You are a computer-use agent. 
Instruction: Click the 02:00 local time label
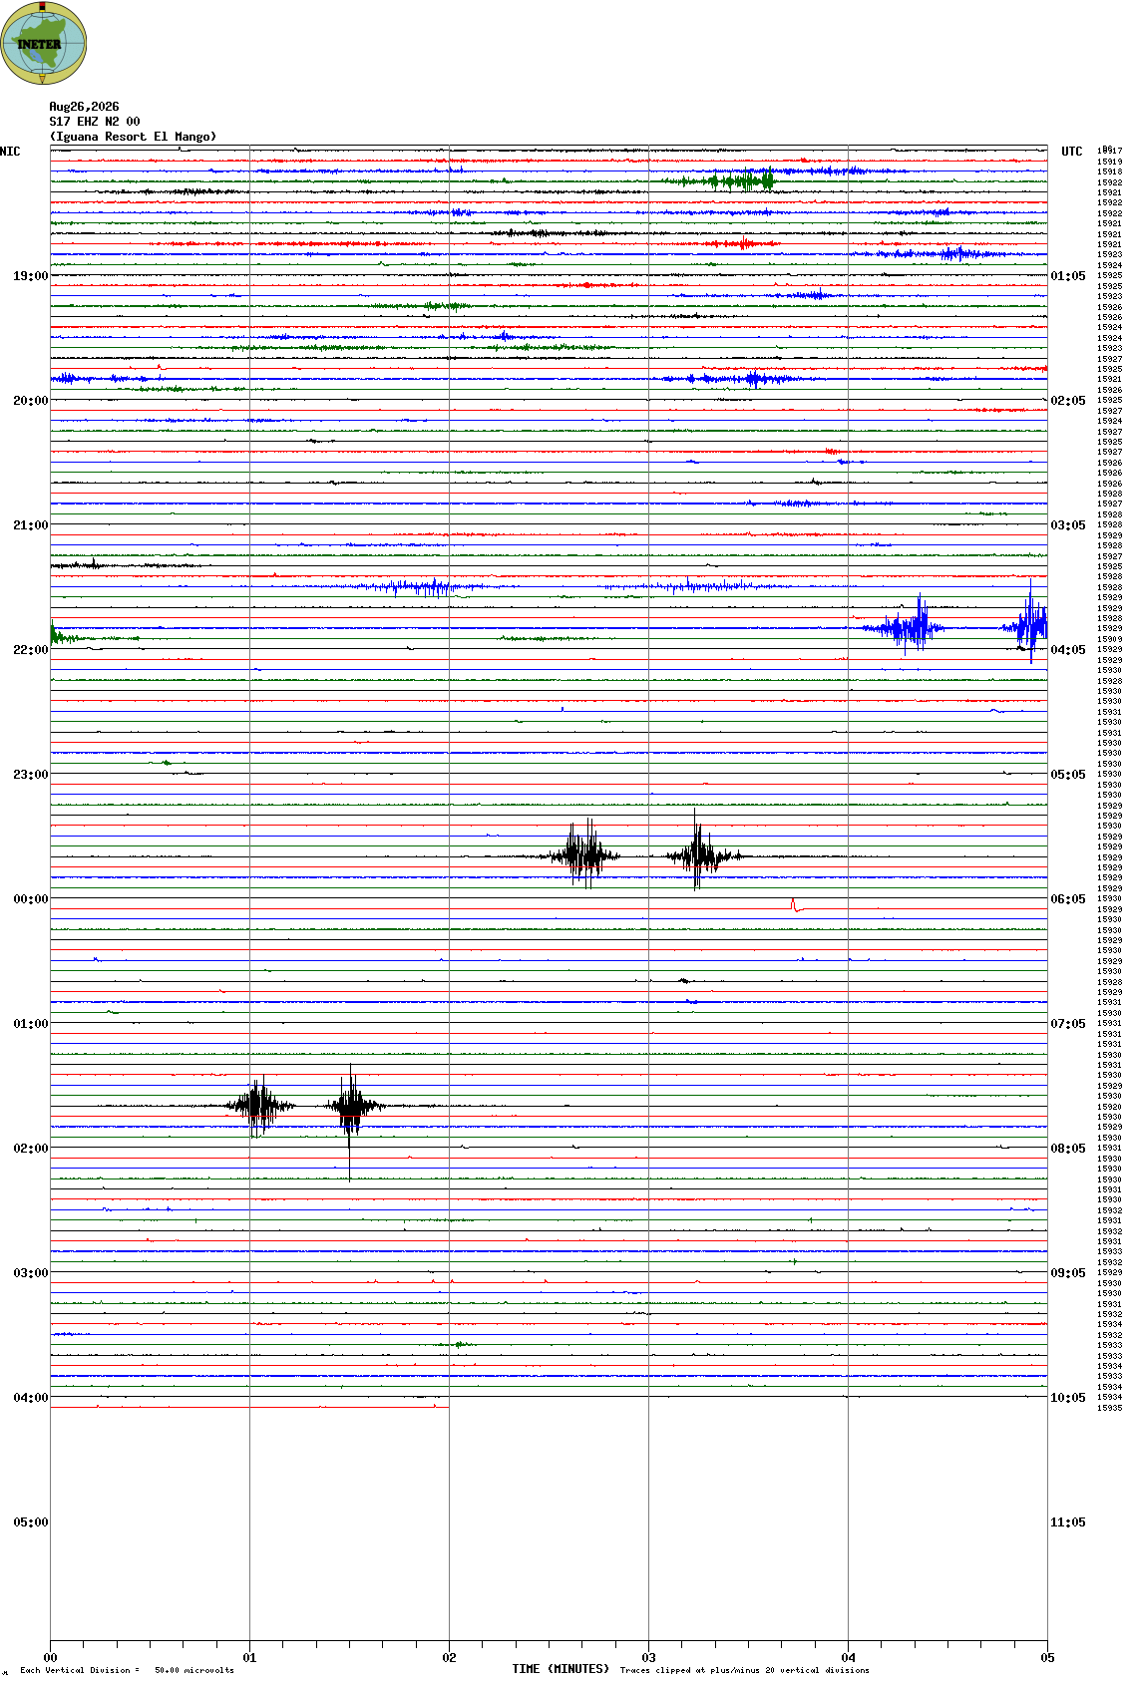click(x=30, y=1149)
